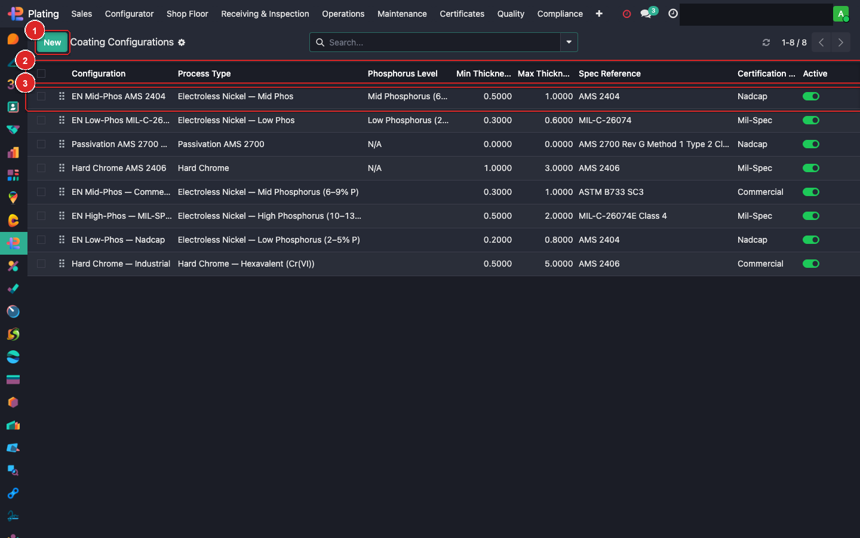Image resolution: width=860 pixels, height=538 pixels.
Task: Click the settings gear beside Coating Configurations
Action: tap(182, 42)
